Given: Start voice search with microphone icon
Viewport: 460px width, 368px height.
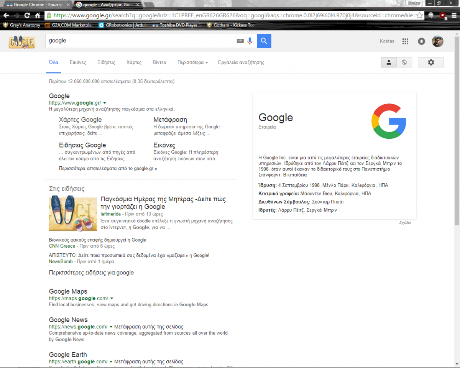Looking at the screenshot, I should point(250,41).
